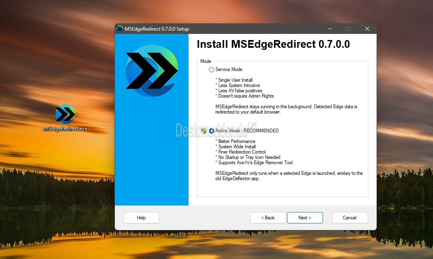The image size is (433, 259).
Task: Click the MSEdgeRedirect.exe desktop icon
Action: (x=65, y=118)
